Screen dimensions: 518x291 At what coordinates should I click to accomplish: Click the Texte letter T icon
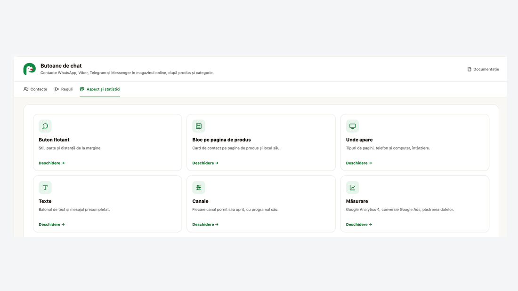(x=45, y=188)
